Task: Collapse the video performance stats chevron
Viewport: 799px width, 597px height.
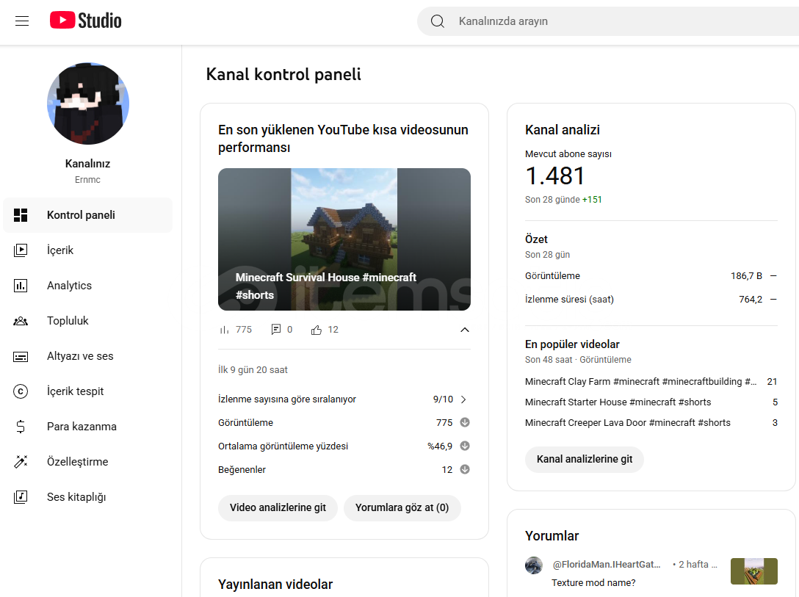Action: pos(464,330)
